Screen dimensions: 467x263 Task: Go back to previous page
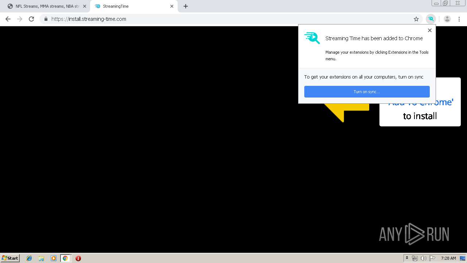pyautogui.click(x=8, y=19)
